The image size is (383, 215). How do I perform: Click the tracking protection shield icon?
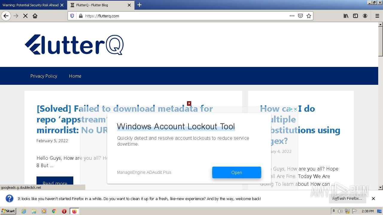[x=72, y=16]
